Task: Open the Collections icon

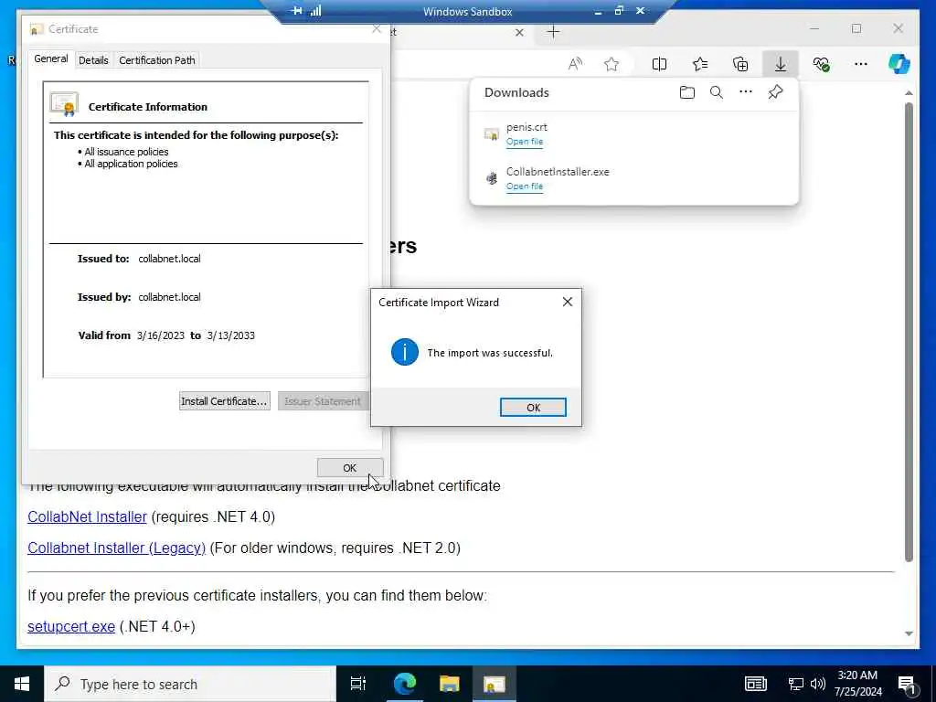Action: [740, 64]
